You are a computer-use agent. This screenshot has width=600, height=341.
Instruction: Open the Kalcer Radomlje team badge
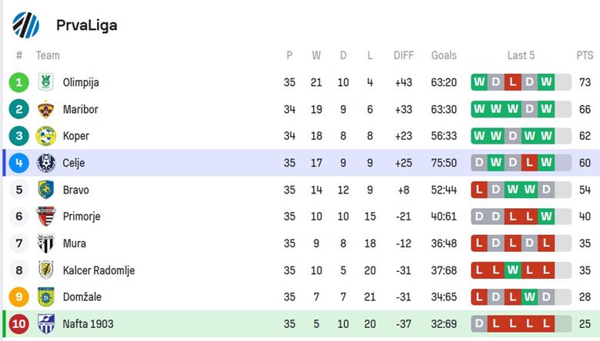(x=46, y=270)
